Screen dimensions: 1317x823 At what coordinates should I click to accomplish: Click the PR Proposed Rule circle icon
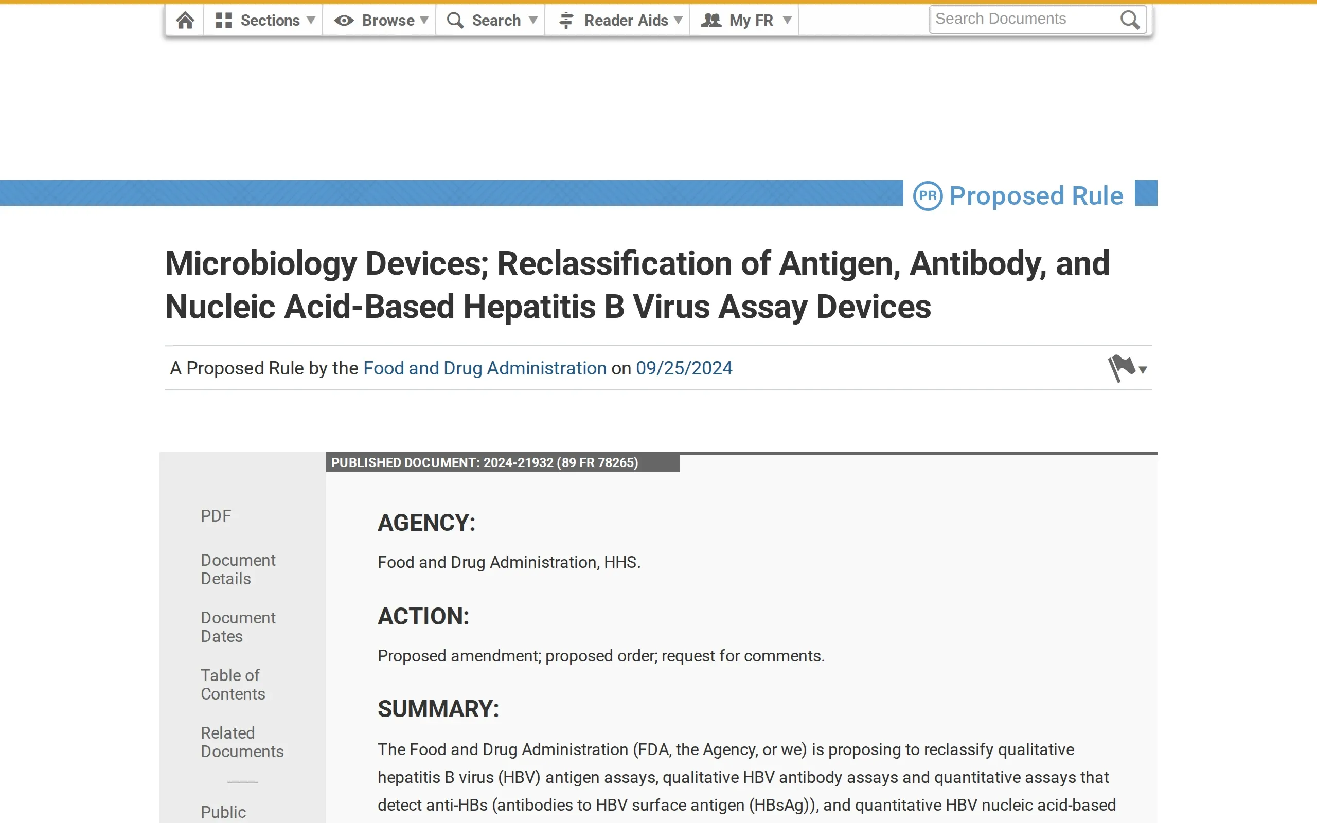(928, 195)
